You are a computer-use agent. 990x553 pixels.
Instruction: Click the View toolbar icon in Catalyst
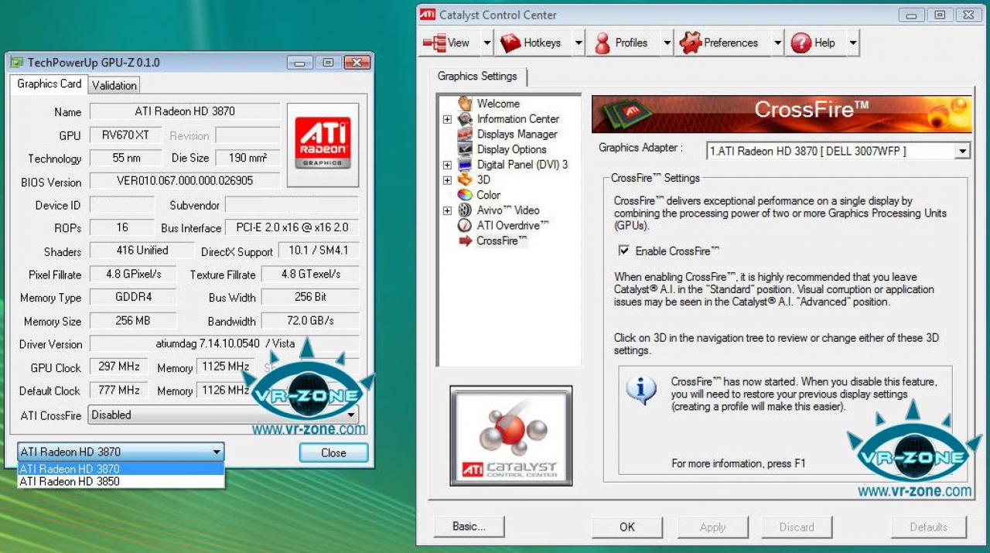(434, 43)
